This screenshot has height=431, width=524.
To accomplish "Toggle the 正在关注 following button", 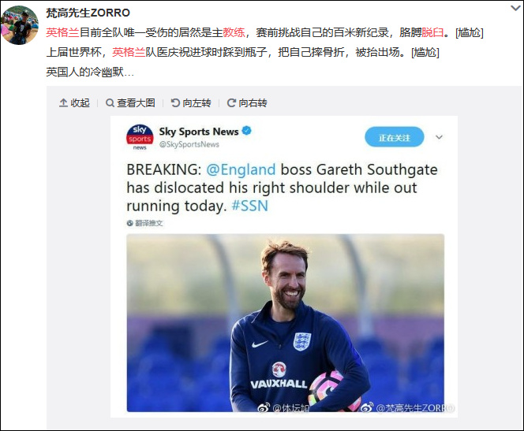I will (x=395, y=137).
